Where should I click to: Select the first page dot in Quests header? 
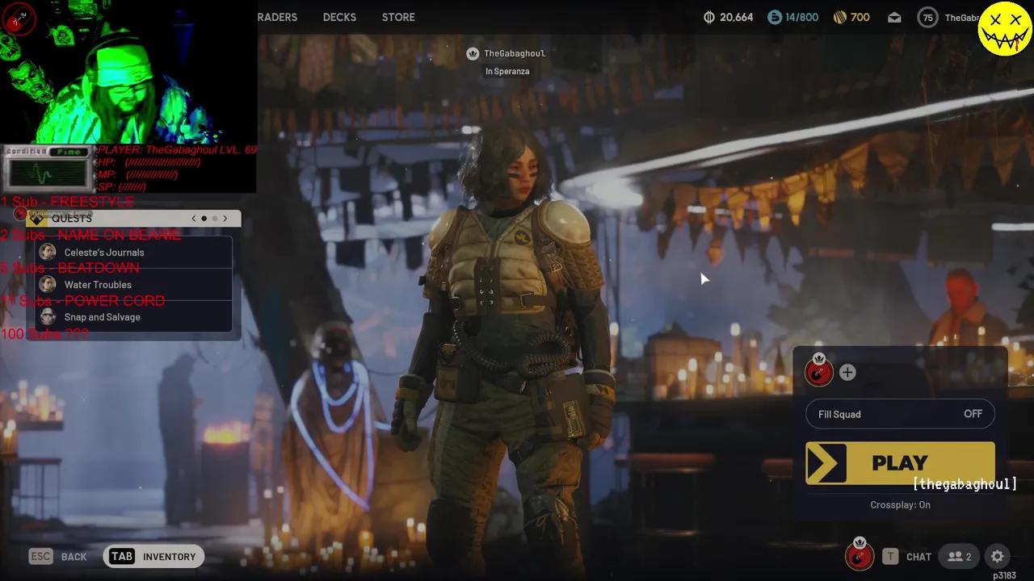pyautogui.click(x=204, y=219)
